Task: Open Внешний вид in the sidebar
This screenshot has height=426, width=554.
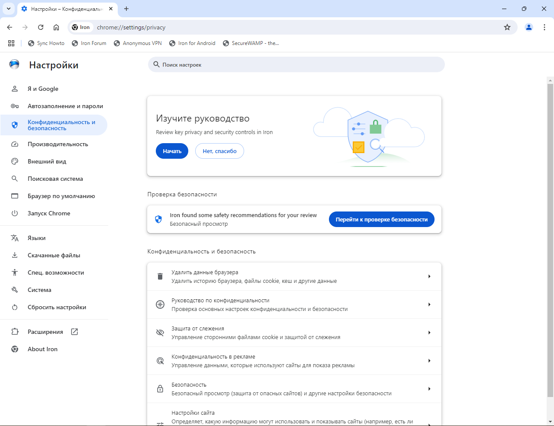Action: pos(47,161)
